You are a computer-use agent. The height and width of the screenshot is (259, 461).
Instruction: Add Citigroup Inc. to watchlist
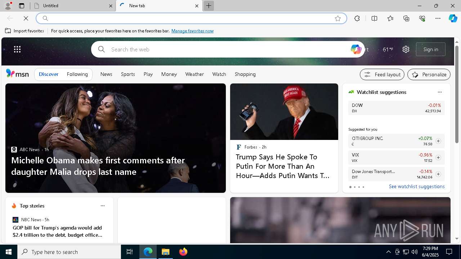(438, 141)
